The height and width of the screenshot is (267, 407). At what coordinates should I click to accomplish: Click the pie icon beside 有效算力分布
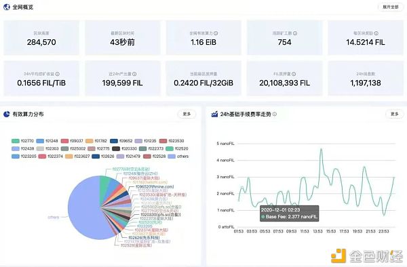click(7, 114)
